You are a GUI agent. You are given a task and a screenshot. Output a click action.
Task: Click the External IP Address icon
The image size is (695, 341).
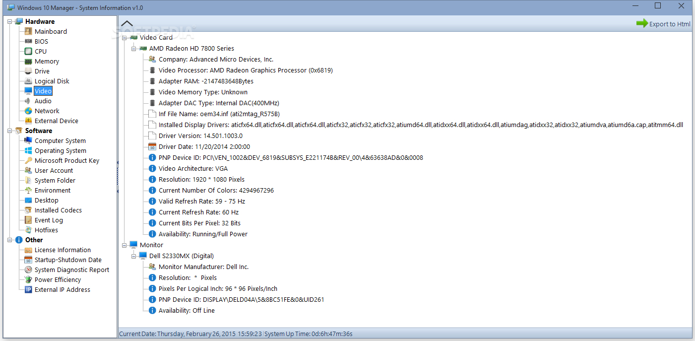click(x=28, y=289)
